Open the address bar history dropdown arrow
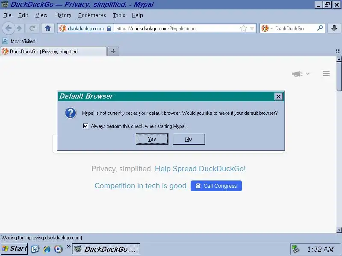 [252, 28]
